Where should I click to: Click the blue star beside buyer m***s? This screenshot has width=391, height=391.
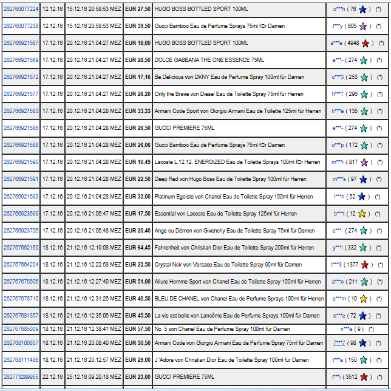[363, 179]
